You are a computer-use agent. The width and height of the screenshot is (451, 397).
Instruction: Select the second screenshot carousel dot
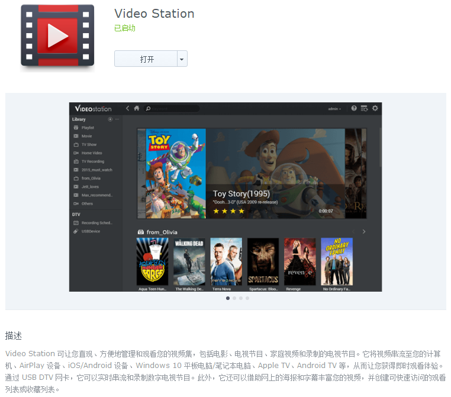point(234,298)
